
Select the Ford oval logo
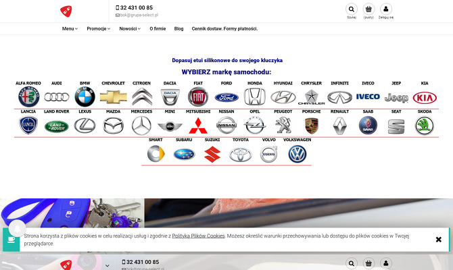point(226,97)
